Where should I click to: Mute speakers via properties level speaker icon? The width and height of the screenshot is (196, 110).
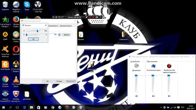(x=60, y=35)
